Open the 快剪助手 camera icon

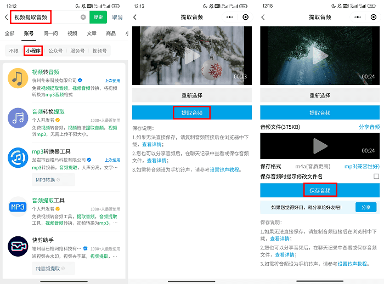coord(18,246)
